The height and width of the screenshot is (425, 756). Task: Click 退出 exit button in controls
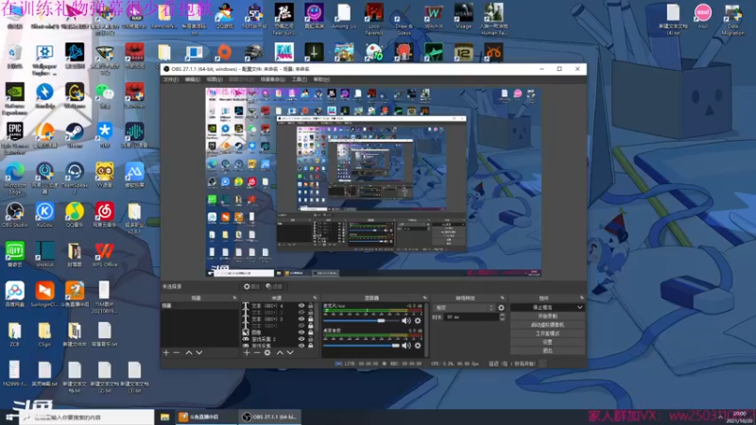point(547,350)
